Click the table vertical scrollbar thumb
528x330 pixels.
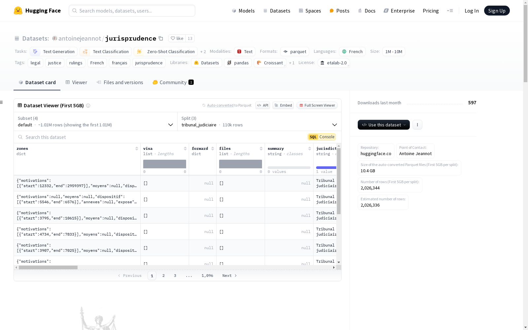tap(339, 181)
